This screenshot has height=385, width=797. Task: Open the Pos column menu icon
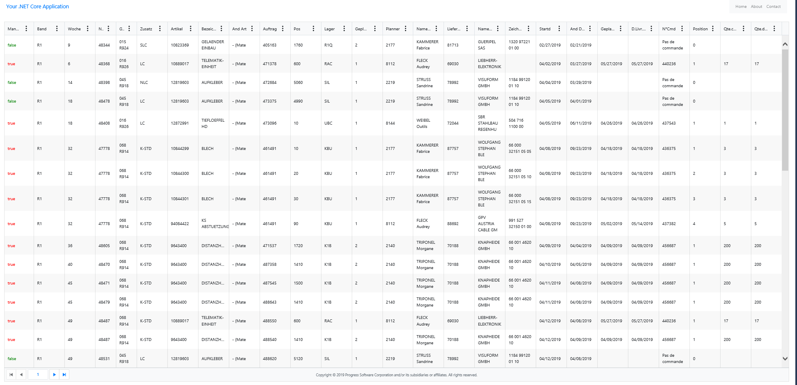coord(314,29)
